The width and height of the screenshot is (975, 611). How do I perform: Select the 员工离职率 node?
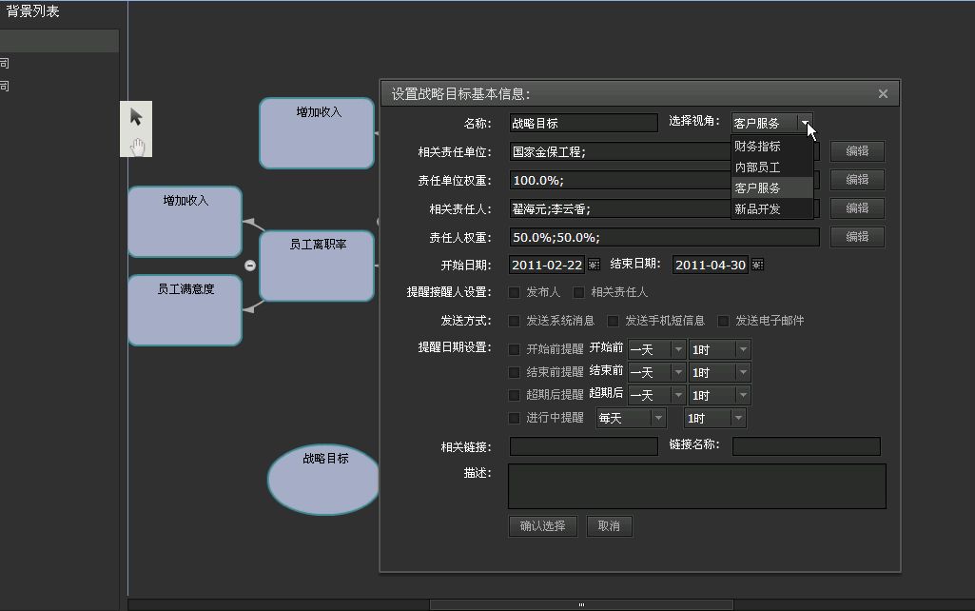tap(317, 266)
